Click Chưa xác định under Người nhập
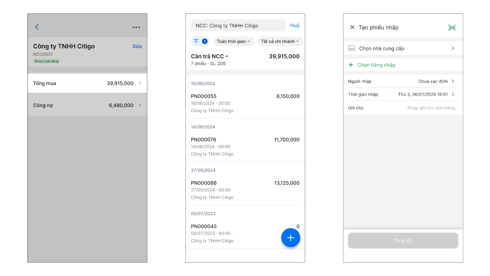 click(x=433, y=81)
